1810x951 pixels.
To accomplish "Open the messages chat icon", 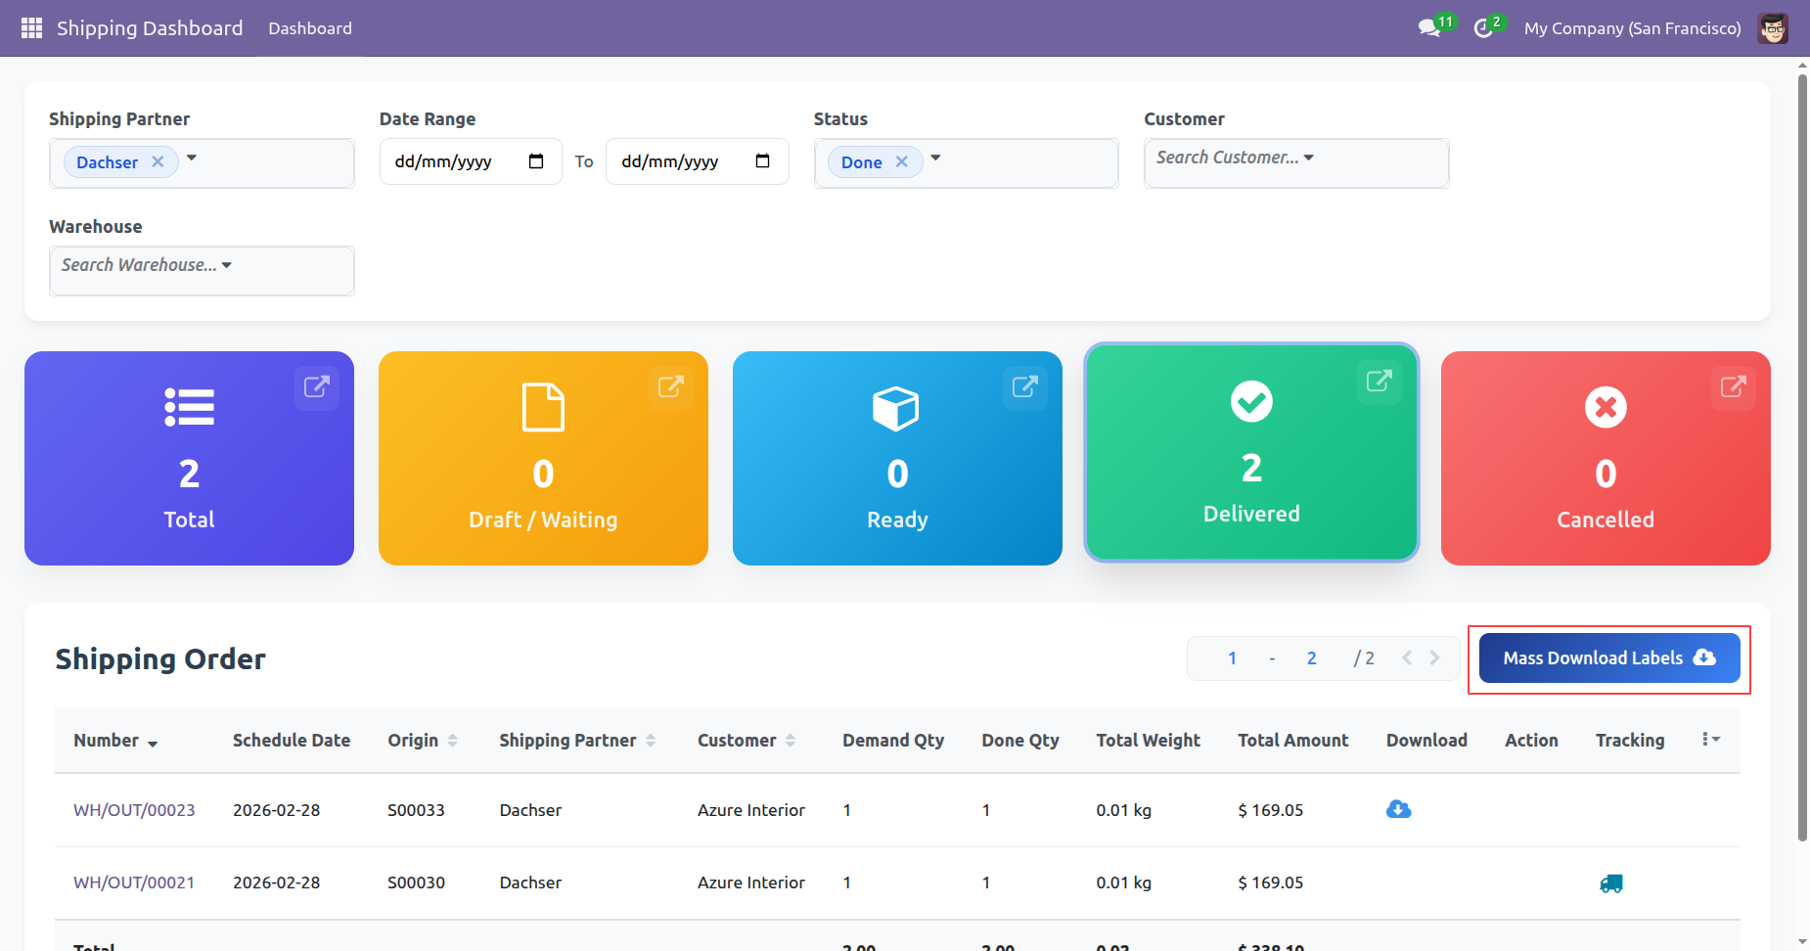I will coord(1429,28).
